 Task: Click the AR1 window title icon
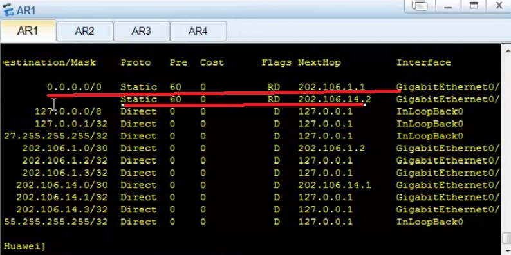[x=8, y=10]
